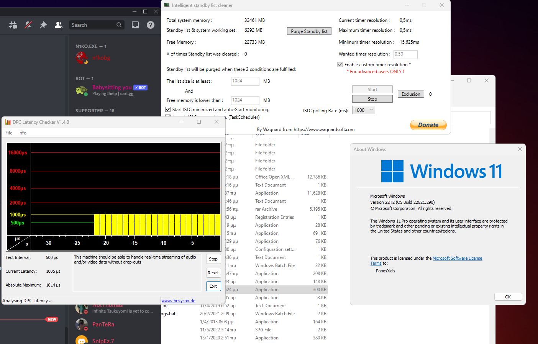Click the SUPPORTER — 18 role header

coord(95,111)
